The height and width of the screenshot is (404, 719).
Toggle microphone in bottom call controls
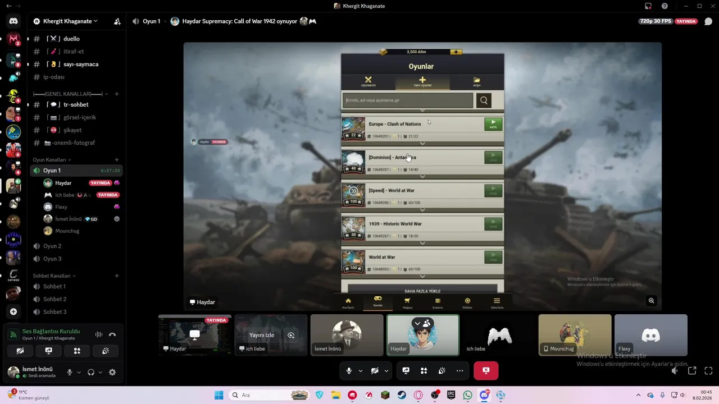click(x=349, y=370)
